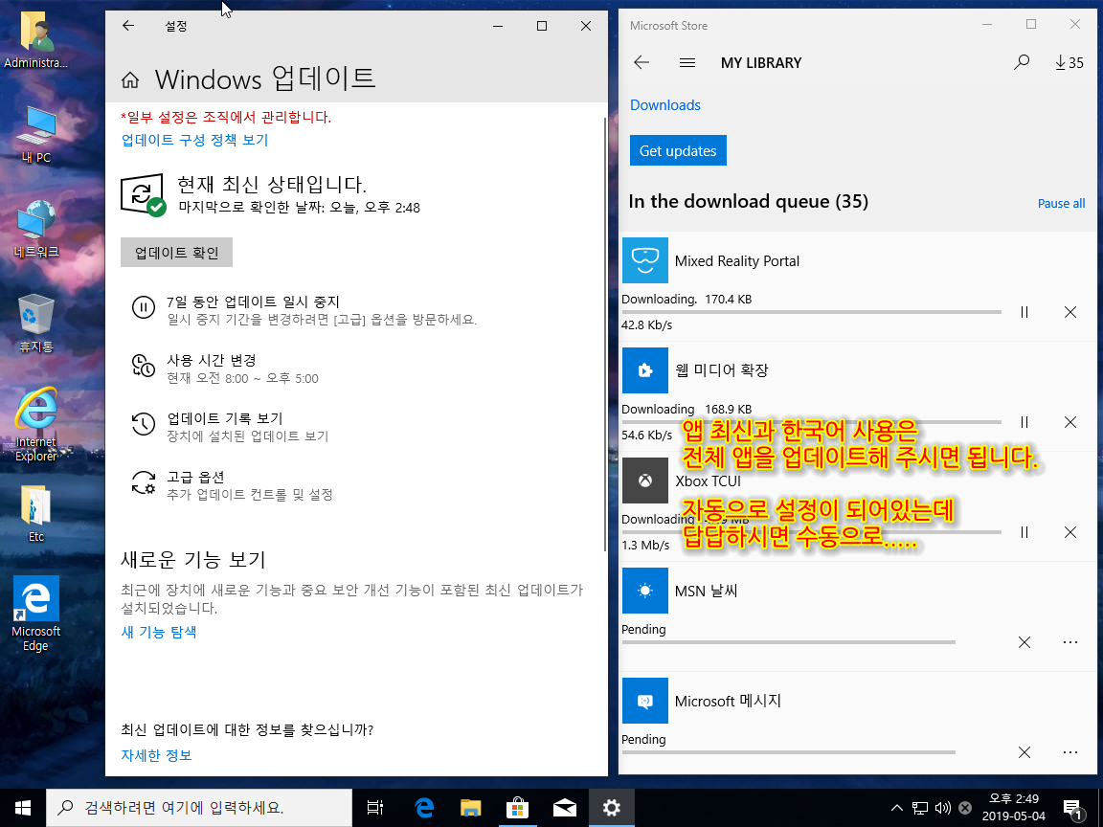Select the Etc folder on desktop
The height and width of the screenshot is (827, 1103).
[x=35, y=513]
